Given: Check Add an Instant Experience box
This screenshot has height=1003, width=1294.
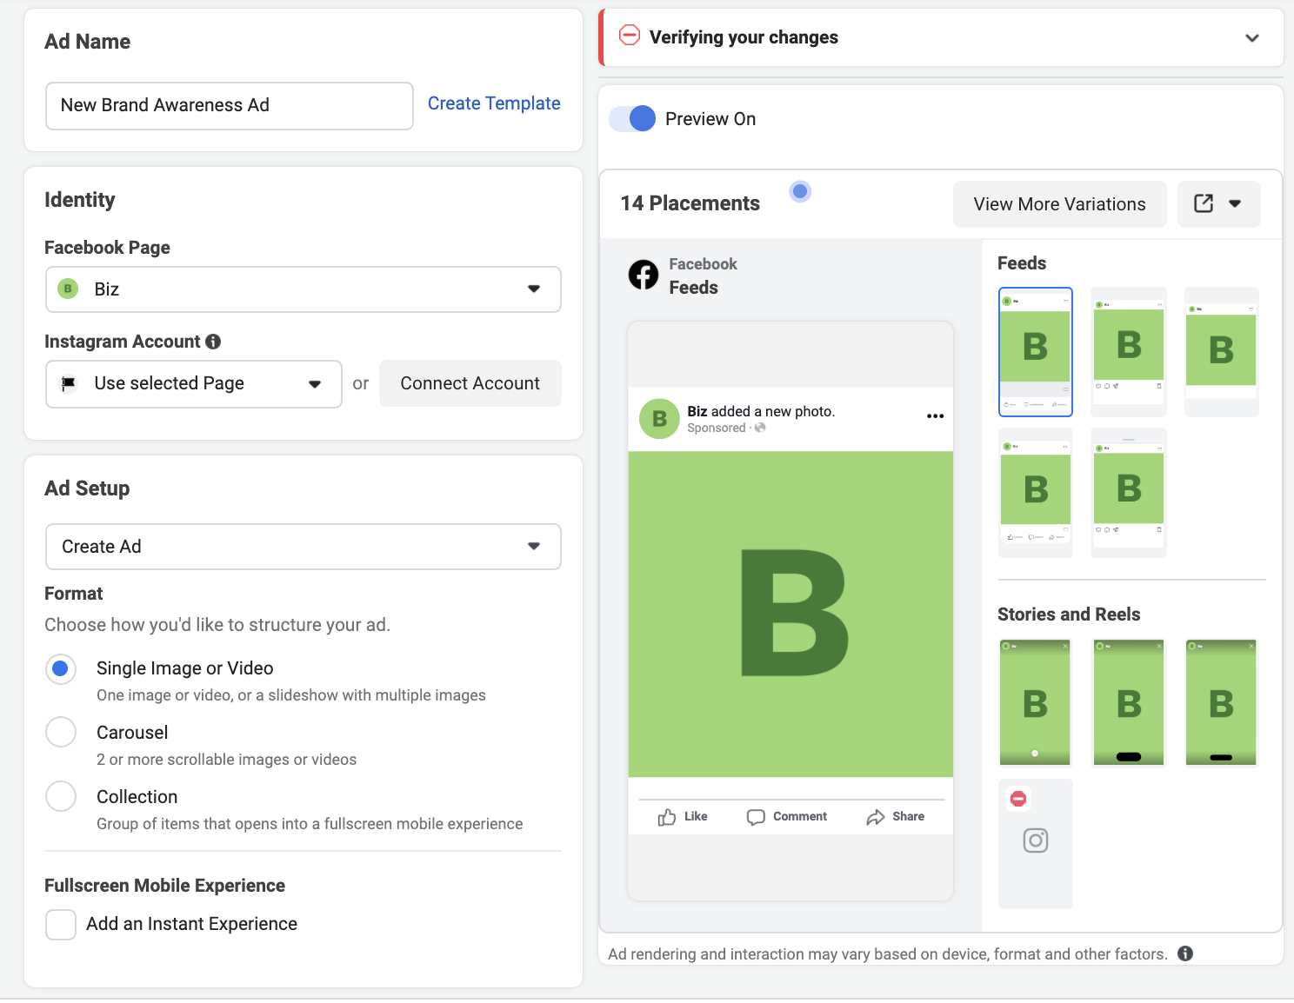Looking at the screenshot, I should [x=61, y=925].
